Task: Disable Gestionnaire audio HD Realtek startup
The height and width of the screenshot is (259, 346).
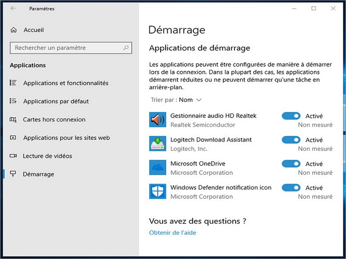Action: [291, 116]
